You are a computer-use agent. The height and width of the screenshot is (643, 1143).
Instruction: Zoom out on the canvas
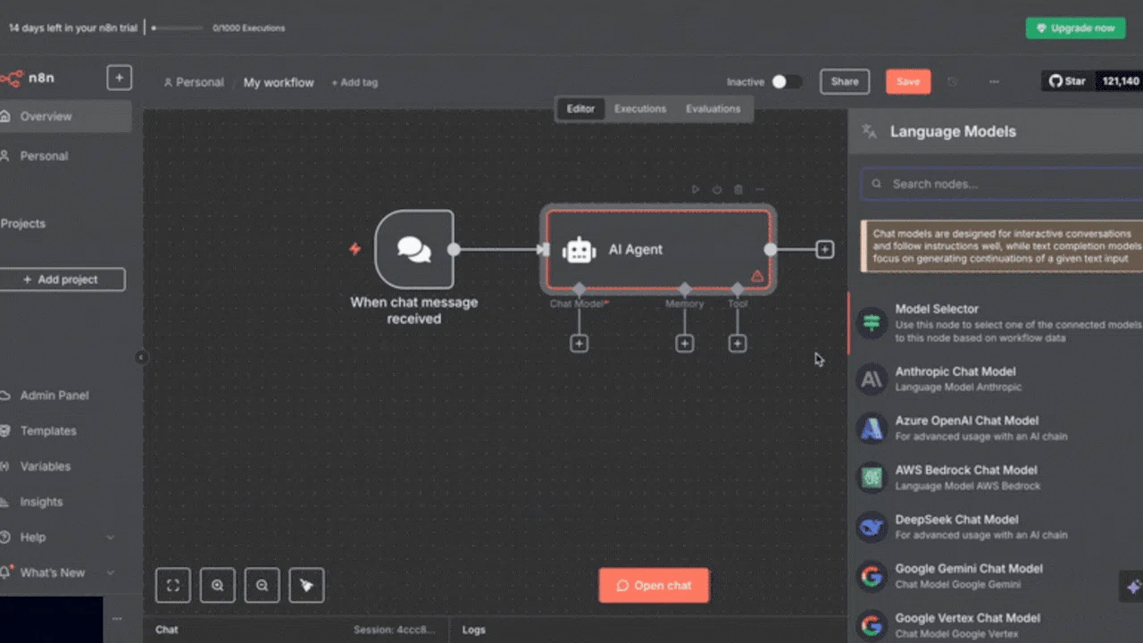click(262, 586)
